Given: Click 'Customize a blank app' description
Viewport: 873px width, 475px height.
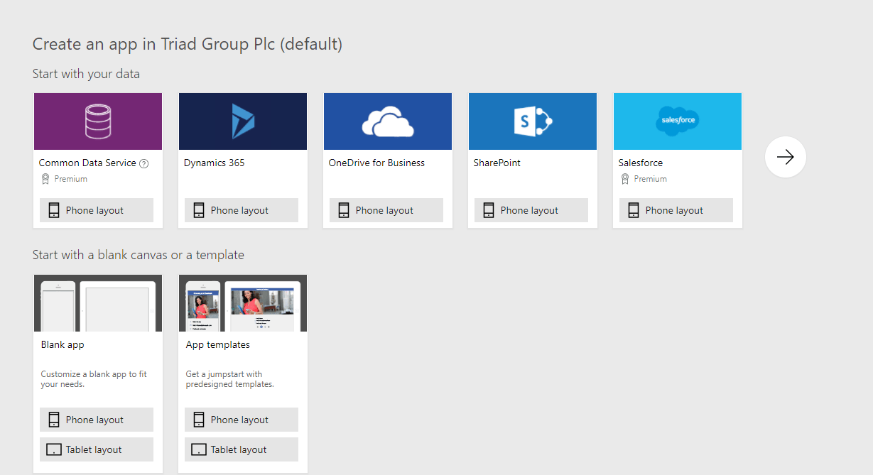Looking at the screenshot, I should 94,379.
